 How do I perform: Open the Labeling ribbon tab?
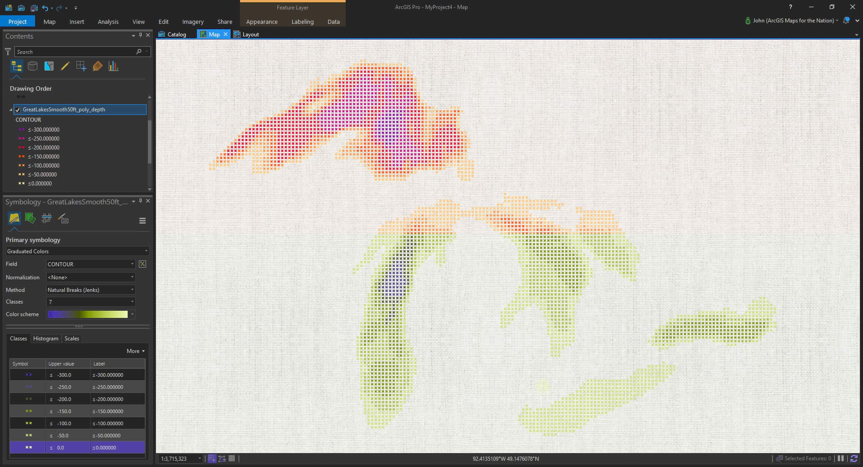coord(302,22)
